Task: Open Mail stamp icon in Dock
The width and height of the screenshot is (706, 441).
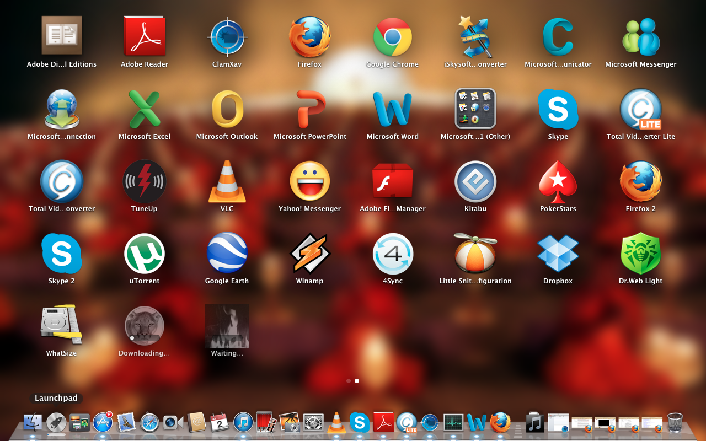Action: click(x=126, y=423)
